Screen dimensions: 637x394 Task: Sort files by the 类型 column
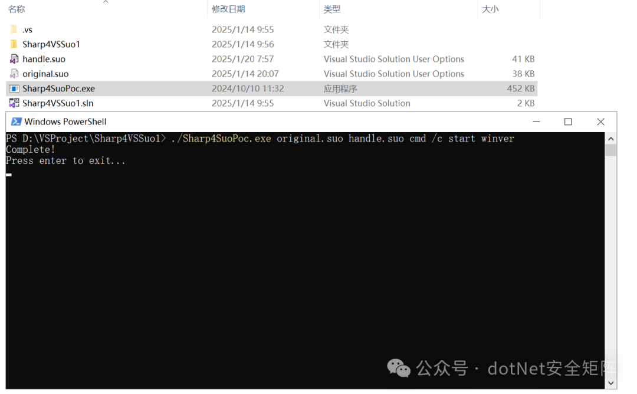pyautogui.click(x=332, y=9)
